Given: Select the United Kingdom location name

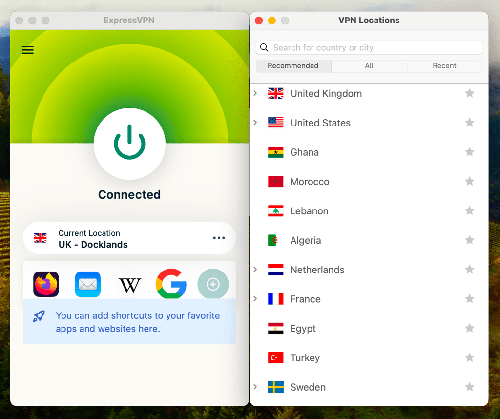Looking at the screenshot, I should [x=326, y=93].
